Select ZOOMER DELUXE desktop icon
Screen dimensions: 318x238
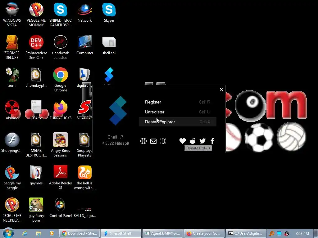point(12,47)
